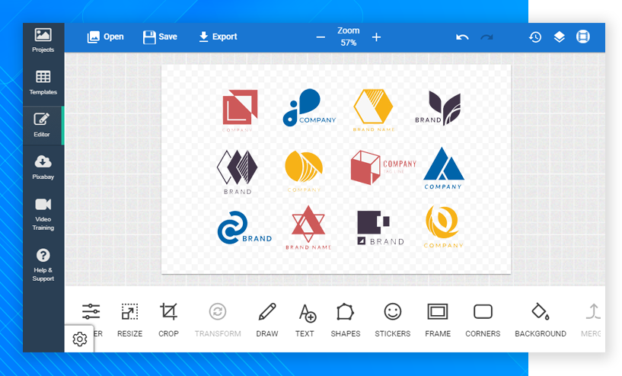Screen dimensions: 622x376
Task: Click the fit-to-screen frame icon
Action: (582, 37)
